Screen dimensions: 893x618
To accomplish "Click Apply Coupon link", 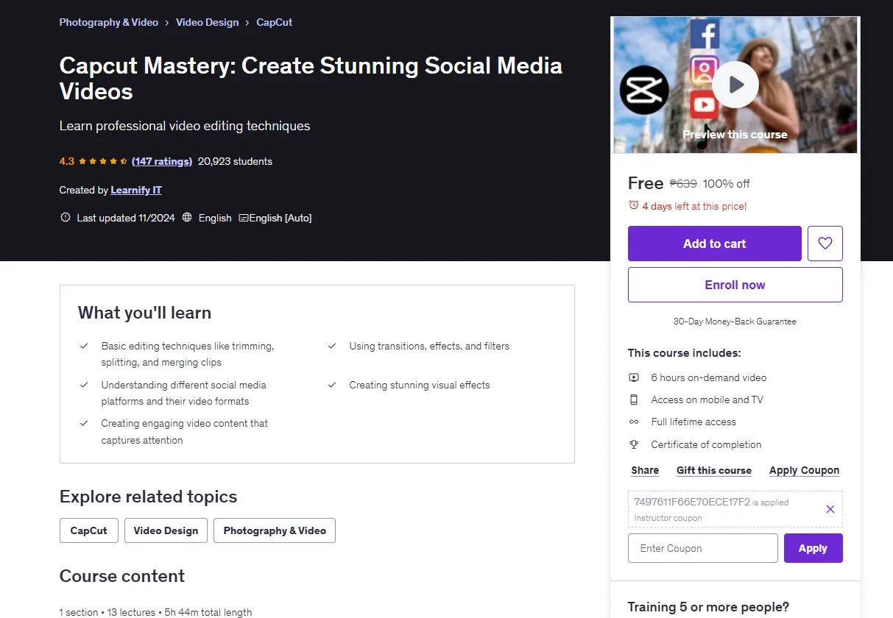I will coord(804,470).
